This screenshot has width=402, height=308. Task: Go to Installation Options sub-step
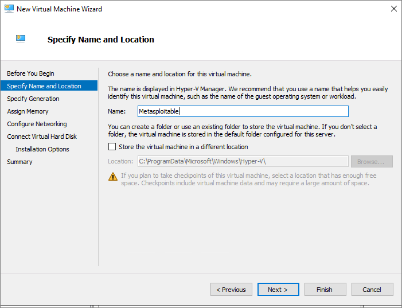pyautogui.click(x=42, y=149)
